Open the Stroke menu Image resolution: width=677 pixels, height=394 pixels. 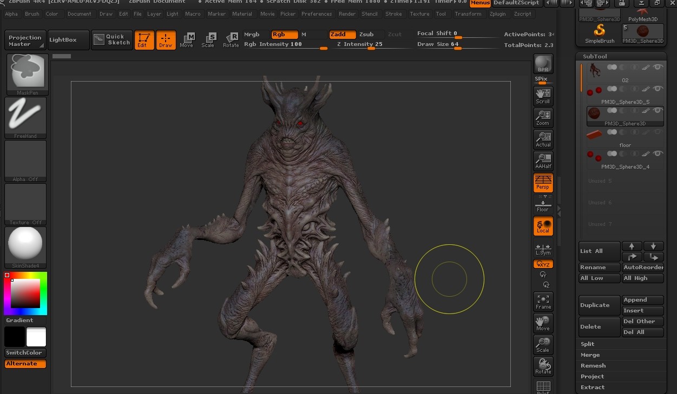pyautogui.click(x=393, y=14)
